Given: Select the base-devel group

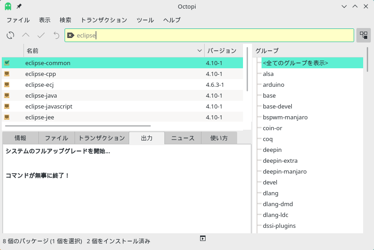Looking at the screenshot, I should pos(277,106).
